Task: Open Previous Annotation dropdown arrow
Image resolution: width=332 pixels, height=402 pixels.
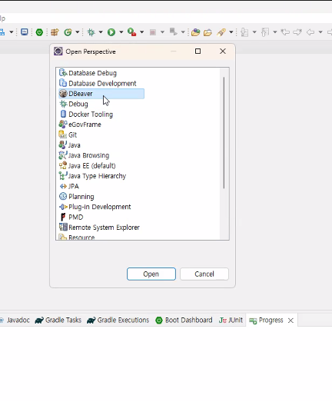Action: pyautogui.click(x=275, y=32)
